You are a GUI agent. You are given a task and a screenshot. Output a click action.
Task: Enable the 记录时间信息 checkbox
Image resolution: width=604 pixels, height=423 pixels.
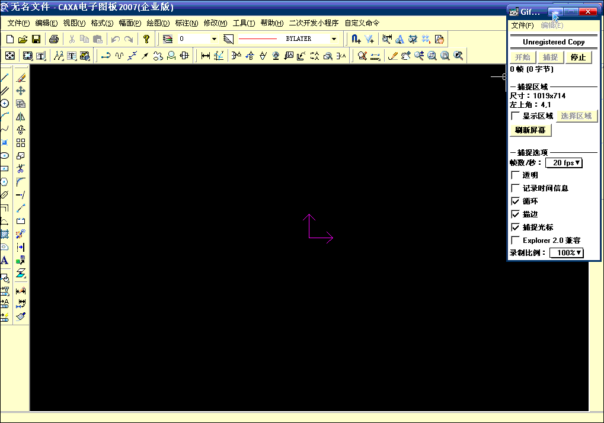pos(515,188)
